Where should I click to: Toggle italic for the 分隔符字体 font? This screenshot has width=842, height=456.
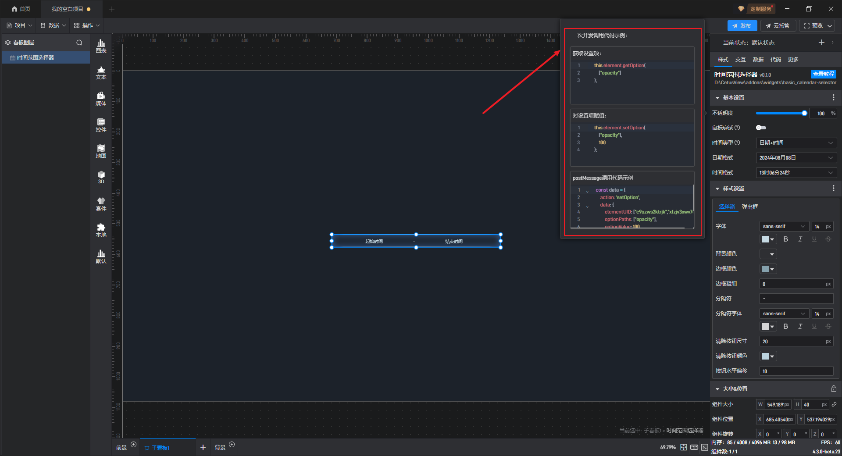[x=800, y=326]
